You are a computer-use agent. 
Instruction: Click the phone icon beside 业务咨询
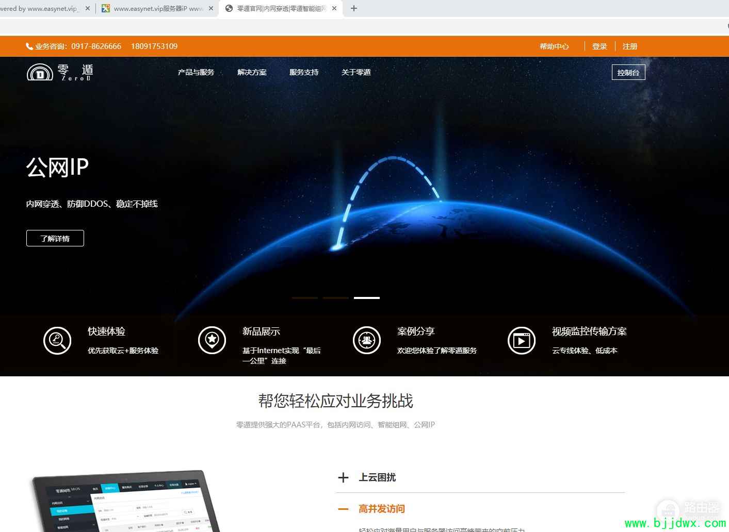29,46
